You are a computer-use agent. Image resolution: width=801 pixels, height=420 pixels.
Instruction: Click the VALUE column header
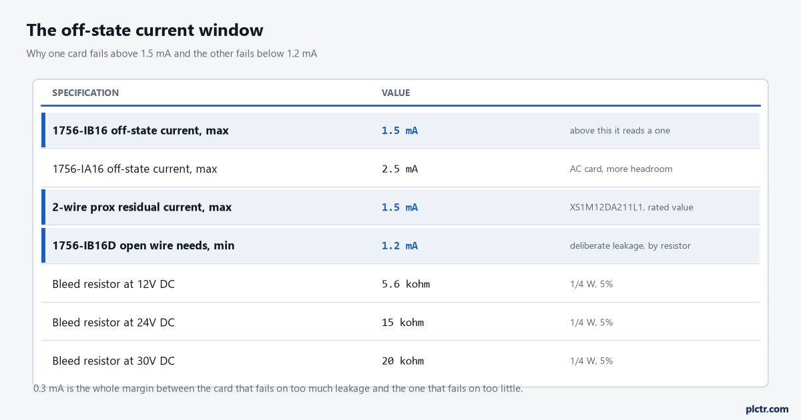point(396,93)
